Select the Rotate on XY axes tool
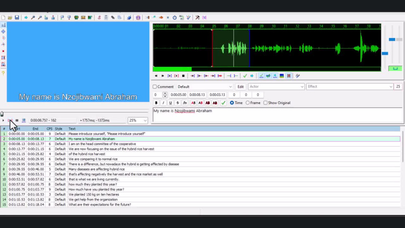The height and width of the screenshot is (228, 405). [3, 45]
